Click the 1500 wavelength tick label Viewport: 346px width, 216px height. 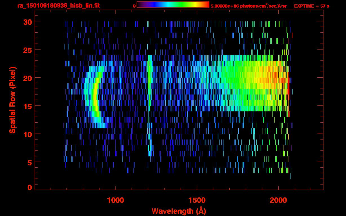(x=197, y=200)
